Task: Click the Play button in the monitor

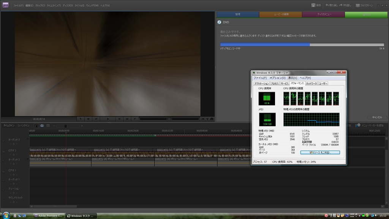Action: (x=108, y=119)
